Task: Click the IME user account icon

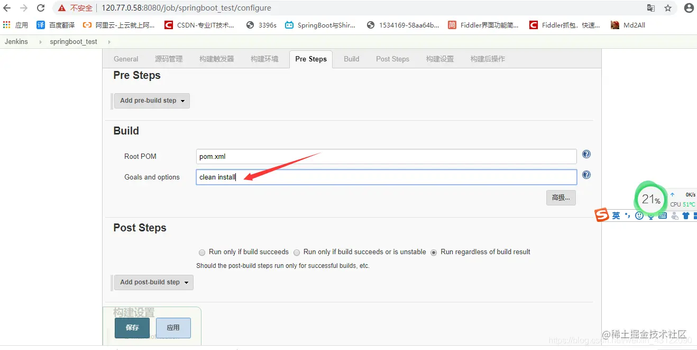Action: pos(674,216)
